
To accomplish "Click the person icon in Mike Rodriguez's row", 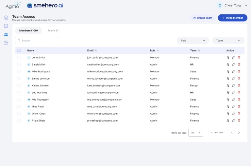I will [227, 71].
